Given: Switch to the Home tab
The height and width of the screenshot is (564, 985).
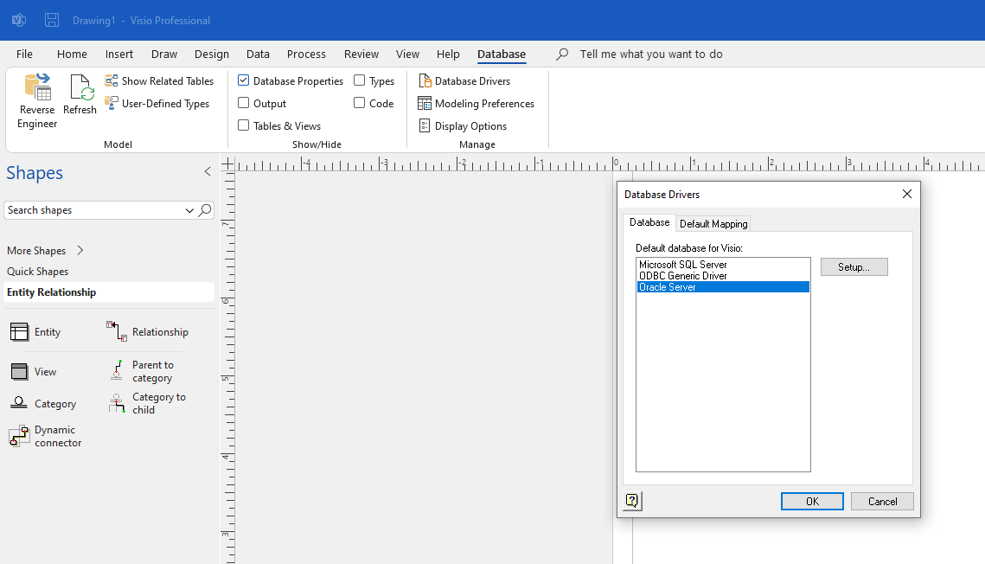Looking at the screenshot, I should [73, 54].
